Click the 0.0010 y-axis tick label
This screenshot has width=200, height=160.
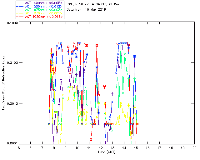tap(12, 103)
